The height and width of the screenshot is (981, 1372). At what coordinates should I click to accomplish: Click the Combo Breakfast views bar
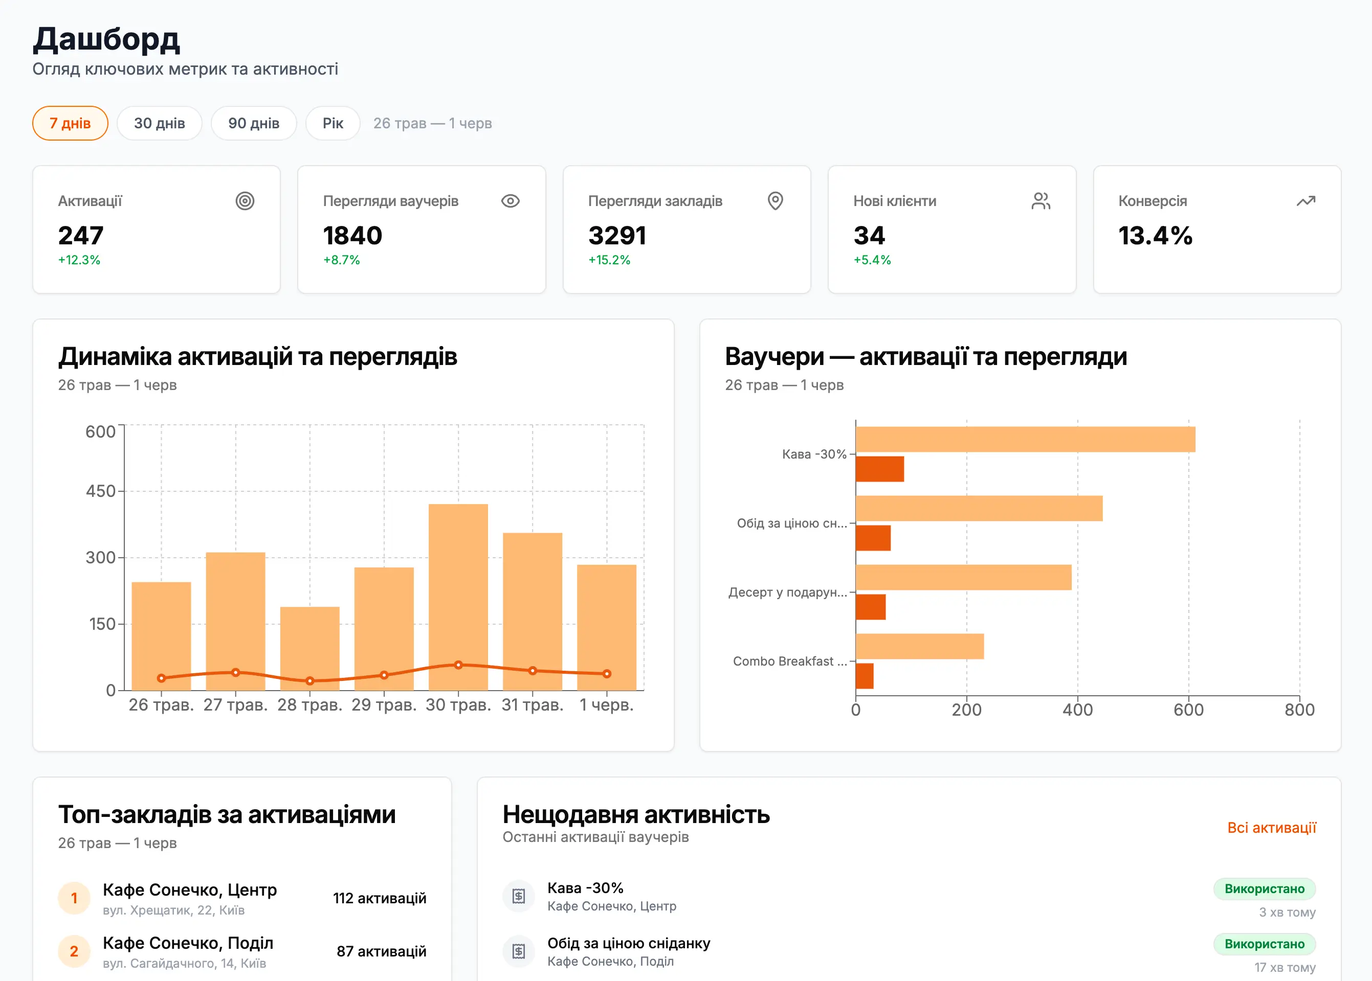pos(920,646)
